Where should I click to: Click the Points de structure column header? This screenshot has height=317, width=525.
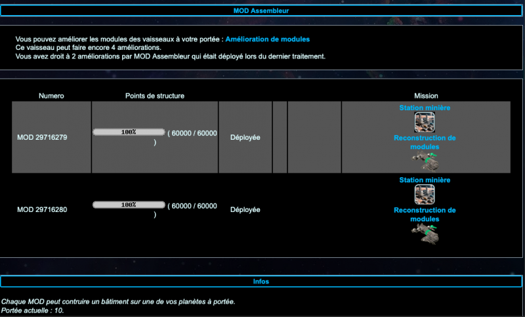(155, 96)
